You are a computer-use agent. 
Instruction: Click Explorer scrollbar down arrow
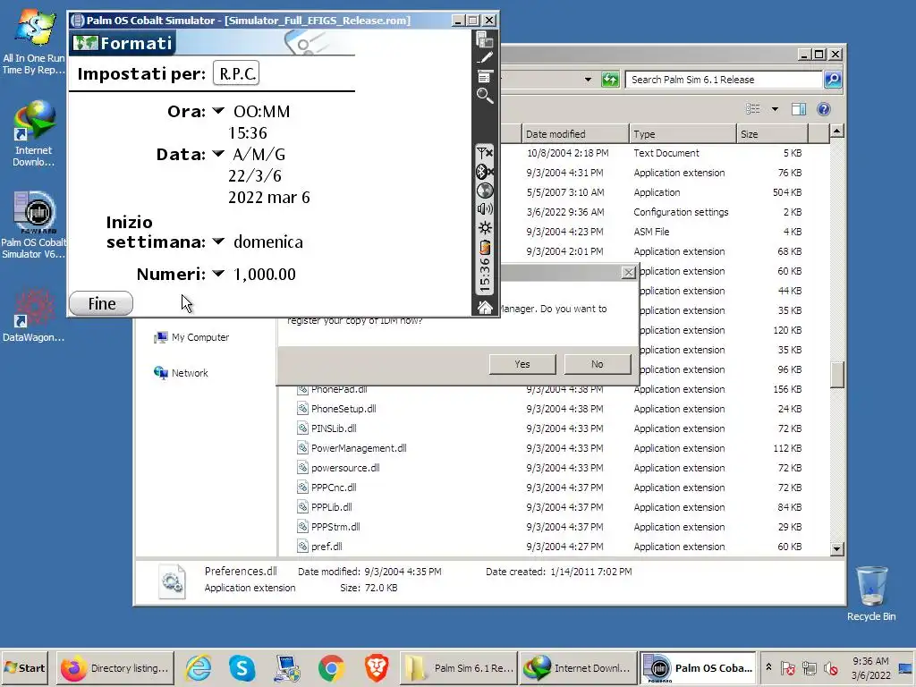[836, 548]
